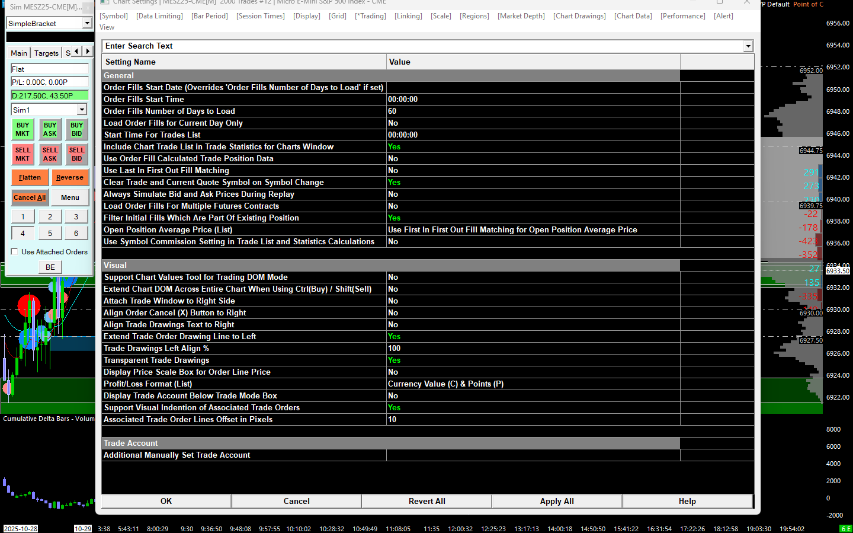
Task: Open the Alert tab
Action: tap(723, 16)
